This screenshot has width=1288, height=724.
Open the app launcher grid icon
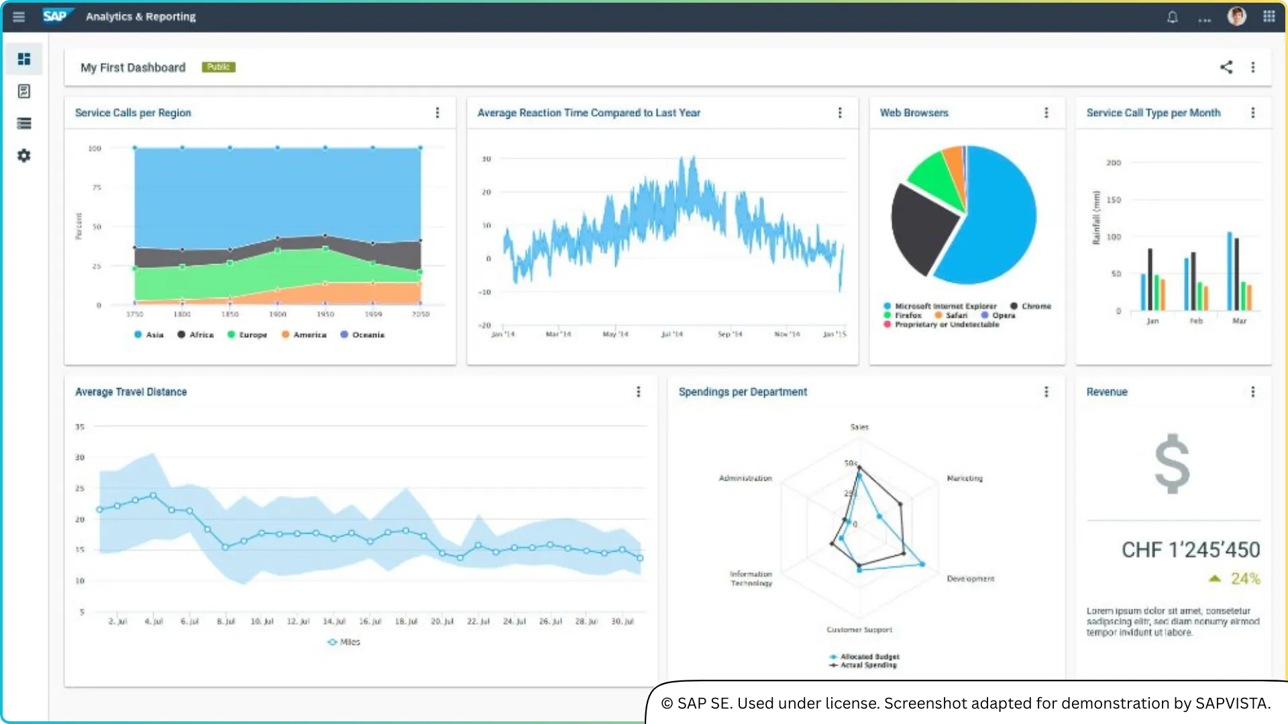(x=1269, y=16)
